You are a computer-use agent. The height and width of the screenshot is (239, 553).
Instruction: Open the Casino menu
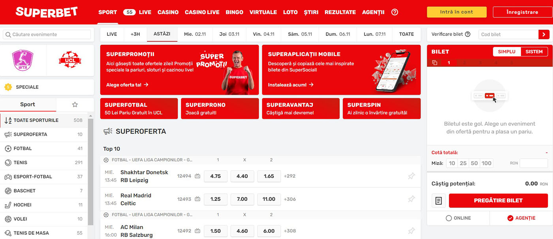(x=168, y=12)
